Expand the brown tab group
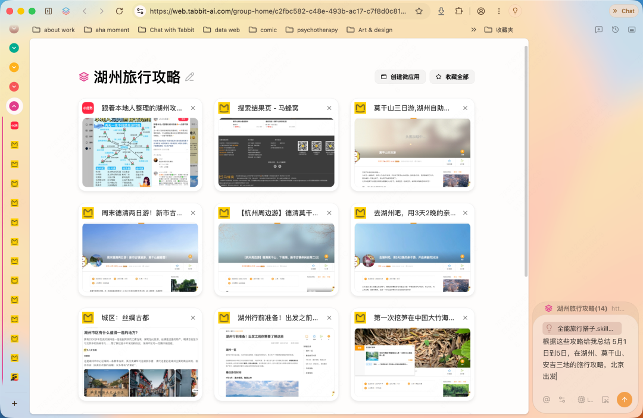 [x=14, y=29]
